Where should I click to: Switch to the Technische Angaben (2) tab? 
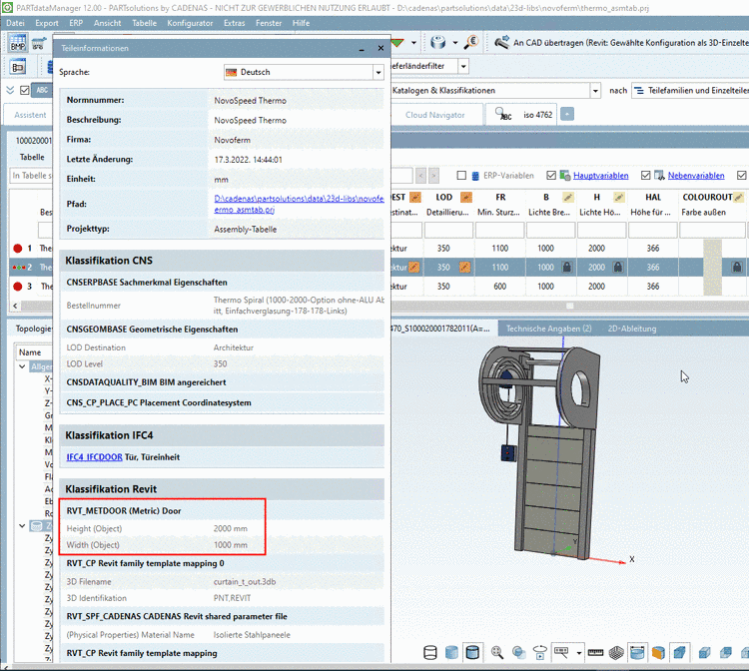pos(548,329)
